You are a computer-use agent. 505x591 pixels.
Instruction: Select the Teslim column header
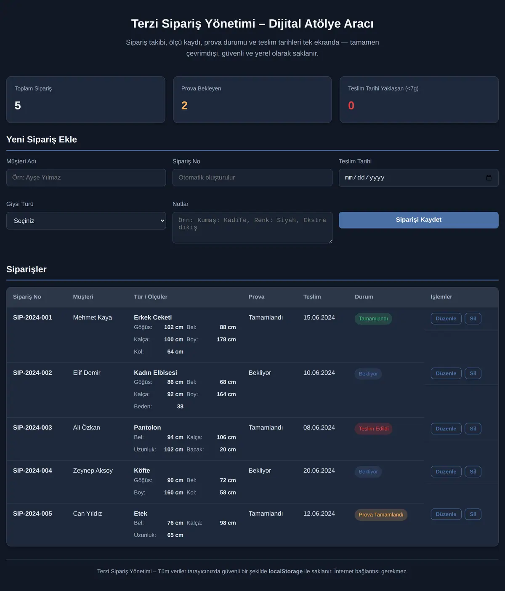point(312,297)
